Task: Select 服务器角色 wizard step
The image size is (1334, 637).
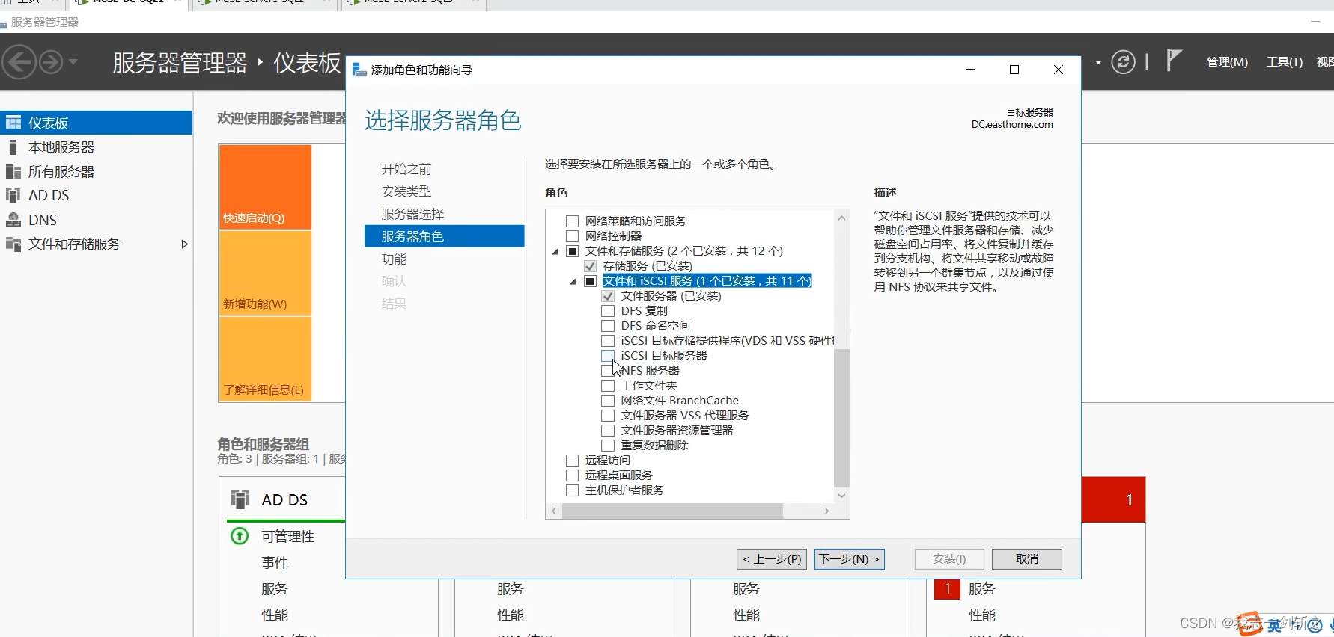Action: (x=445, y=236)
